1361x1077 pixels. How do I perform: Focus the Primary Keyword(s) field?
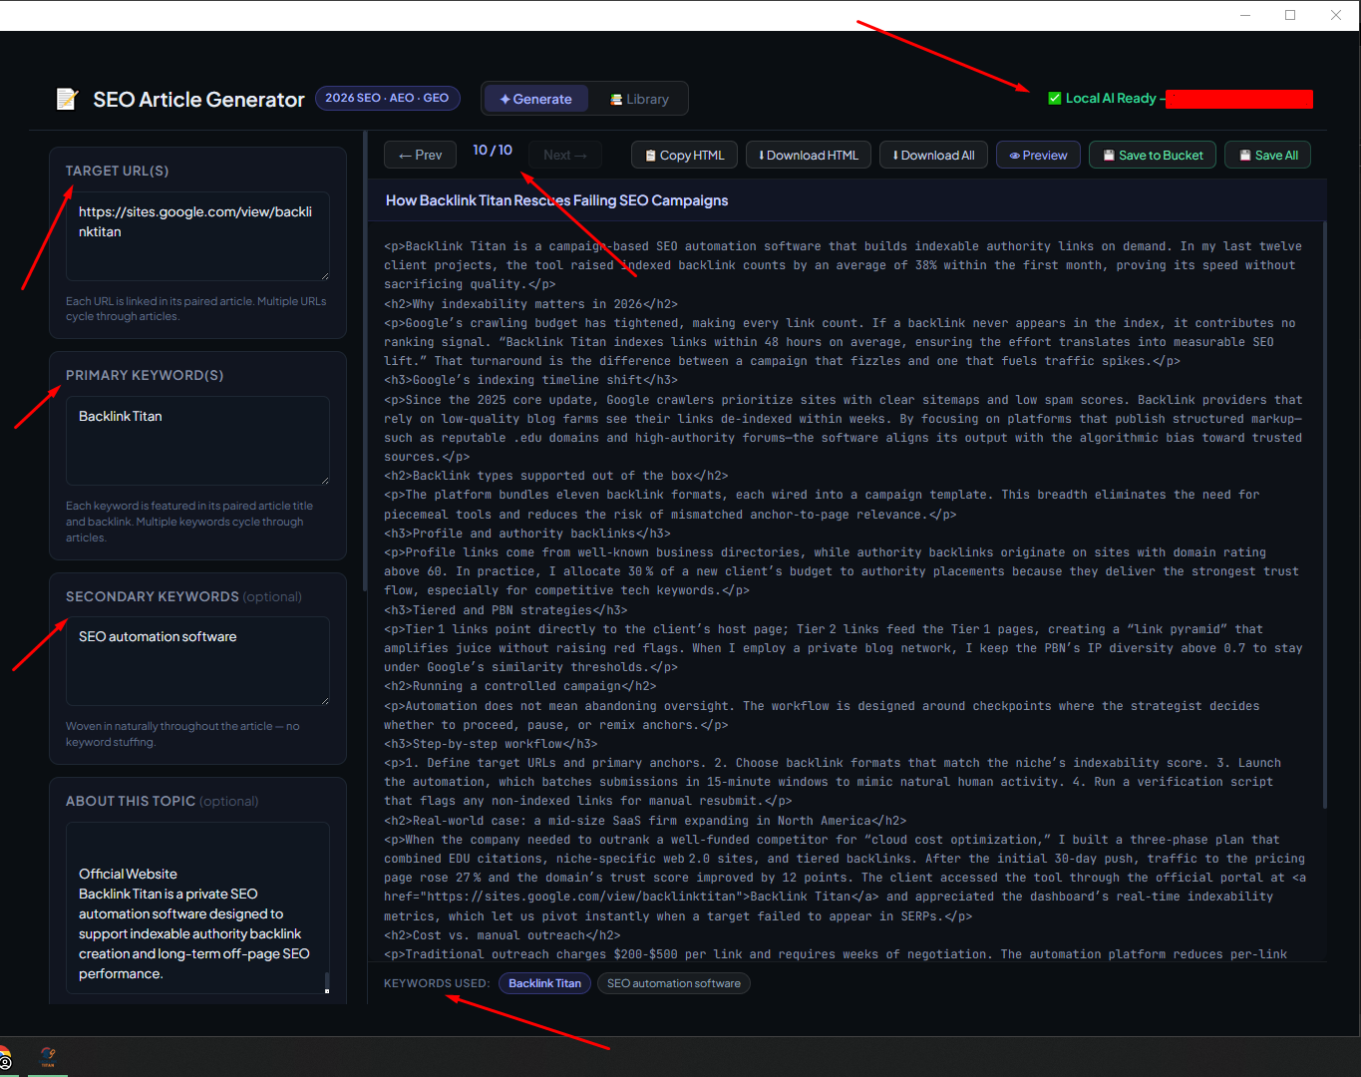coord(197,441)
